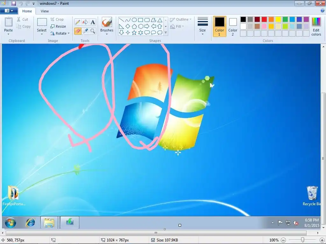The width and height of the screenshot is (326, 244).
Task: Choose the Line shape
Action: click(121, 20)
